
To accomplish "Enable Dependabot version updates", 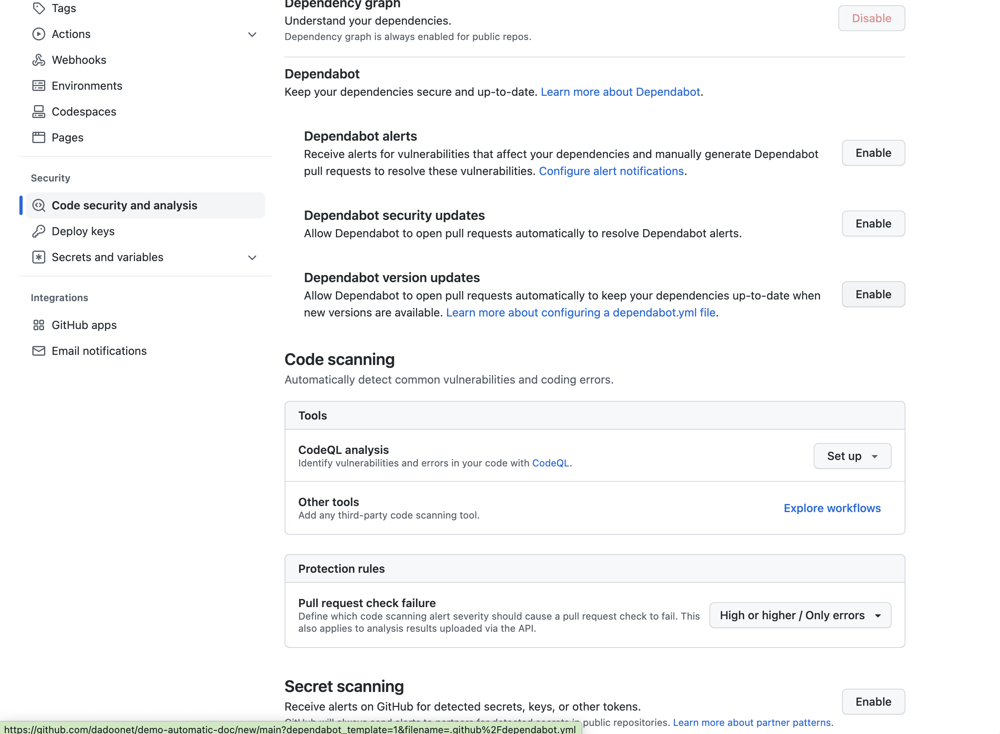I will pyautogui.click(x=873, y=294).
